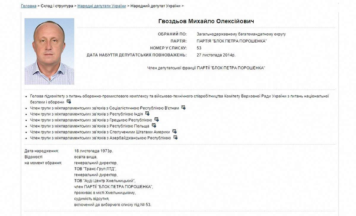
Task: Click the Azerbaijan interparliamentary group text
Action: [100, 138]
